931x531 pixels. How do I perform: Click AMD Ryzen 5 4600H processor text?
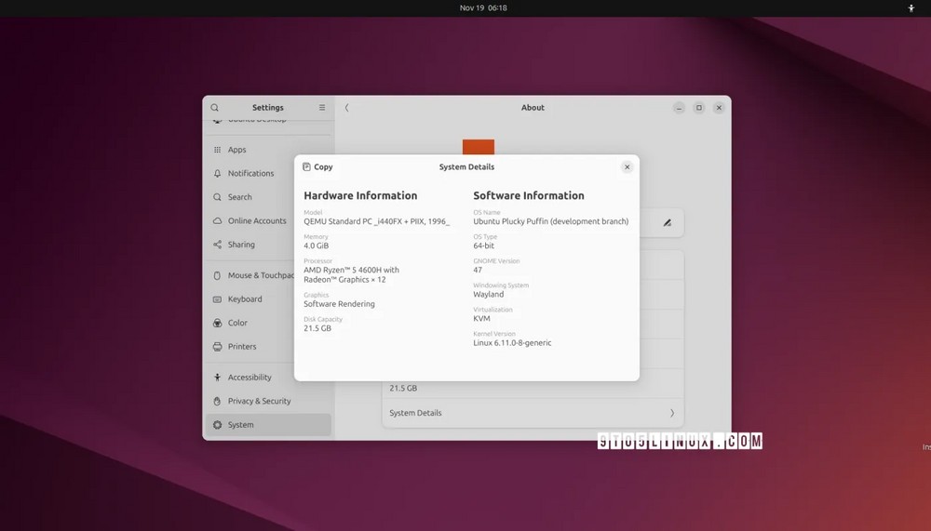352,274
